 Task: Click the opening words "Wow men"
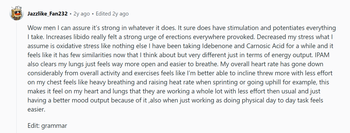(39, 28)
